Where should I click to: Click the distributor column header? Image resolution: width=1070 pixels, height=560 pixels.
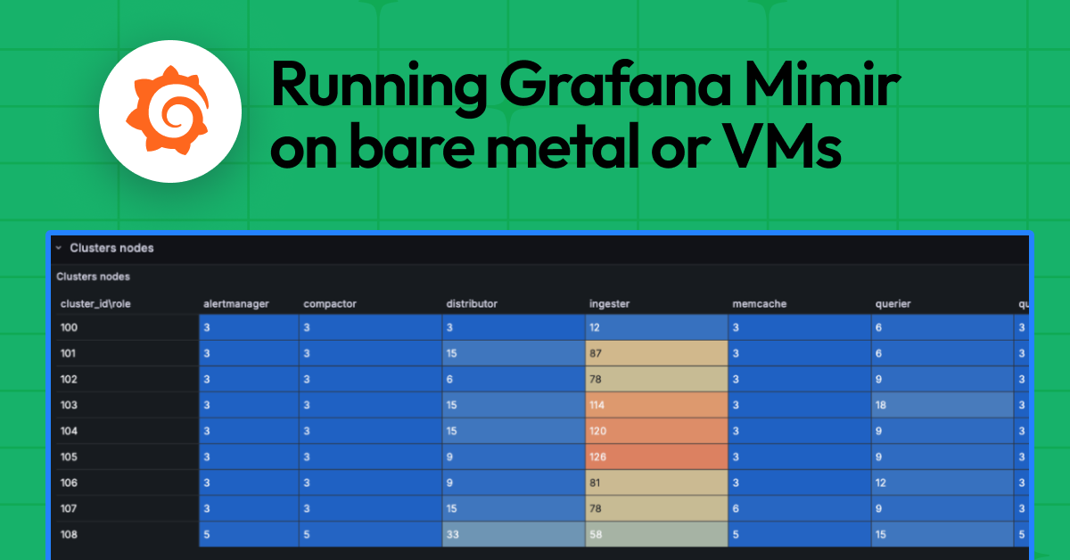coord(472,304)
